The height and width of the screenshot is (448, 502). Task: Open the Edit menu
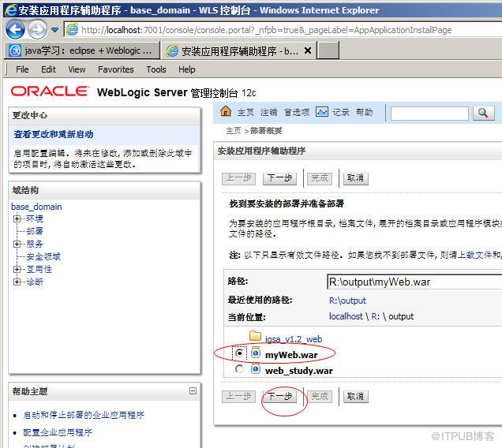[48, 69]
